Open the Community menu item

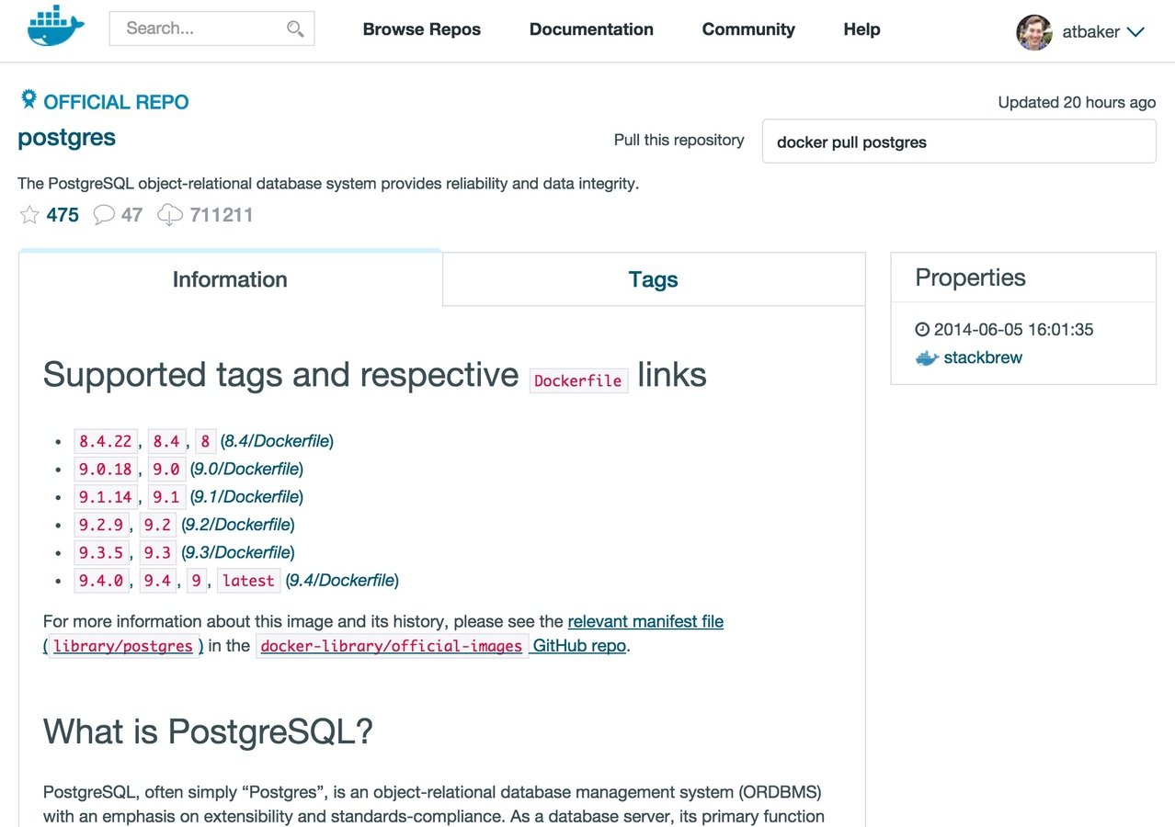(748, 29)
